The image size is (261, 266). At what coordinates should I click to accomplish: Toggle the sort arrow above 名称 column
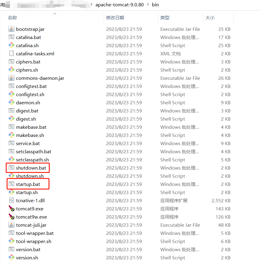click(x=55, y=14)
